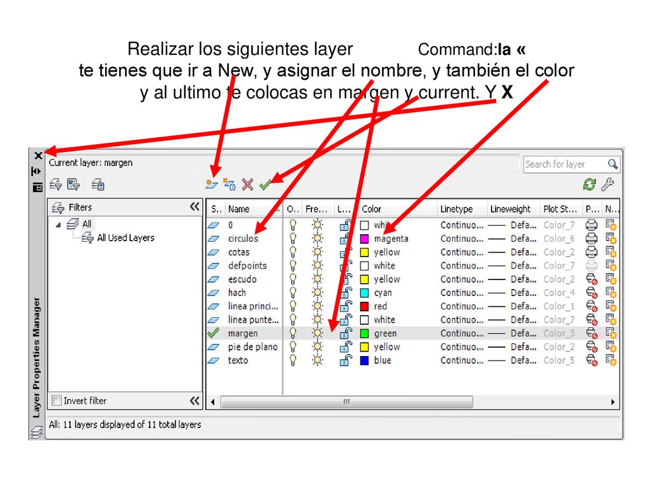Click status icon of circulos layer
This screenshot has width=653, height=490.
[213, 239]
